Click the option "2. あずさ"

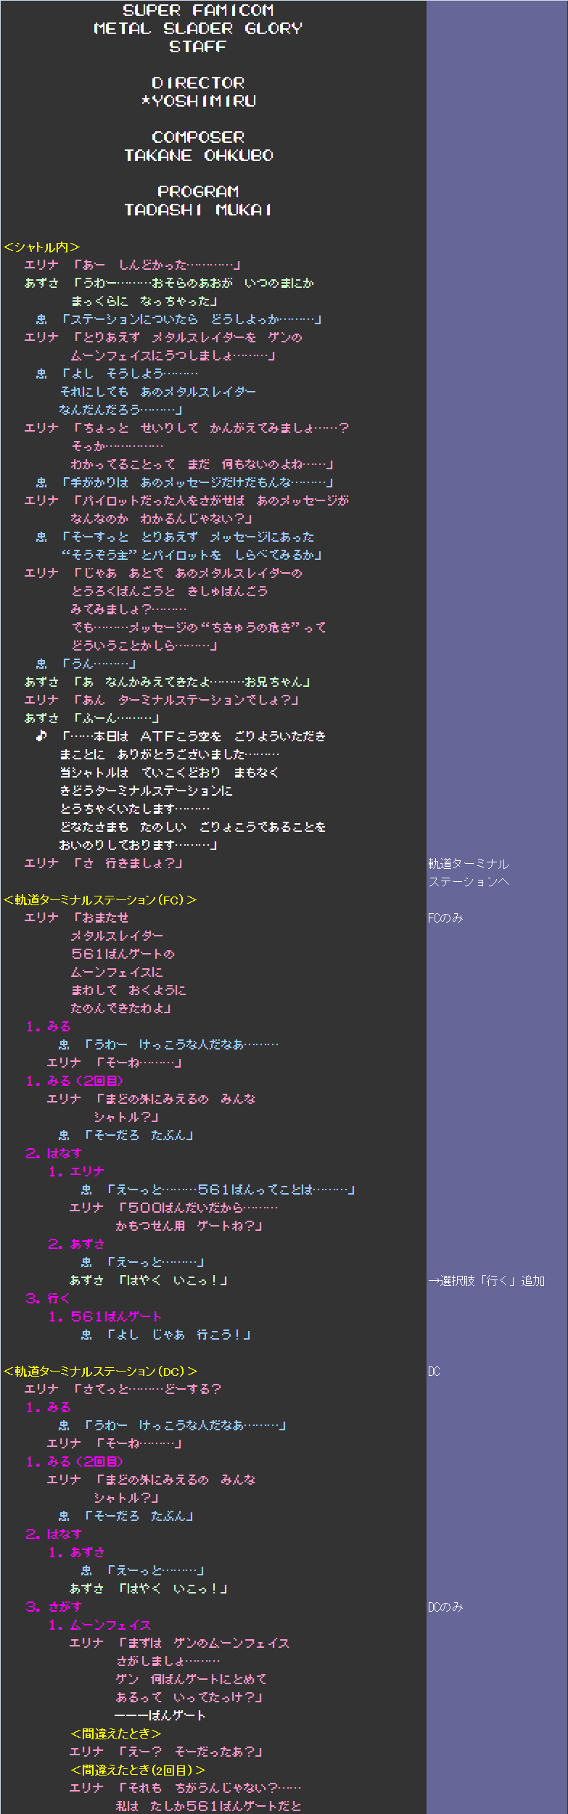tap(76, 1244)
